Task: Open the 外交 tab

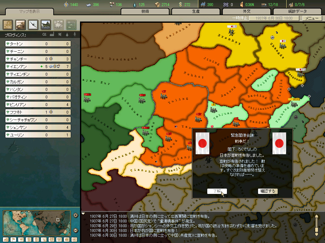Action: (247, 11)
